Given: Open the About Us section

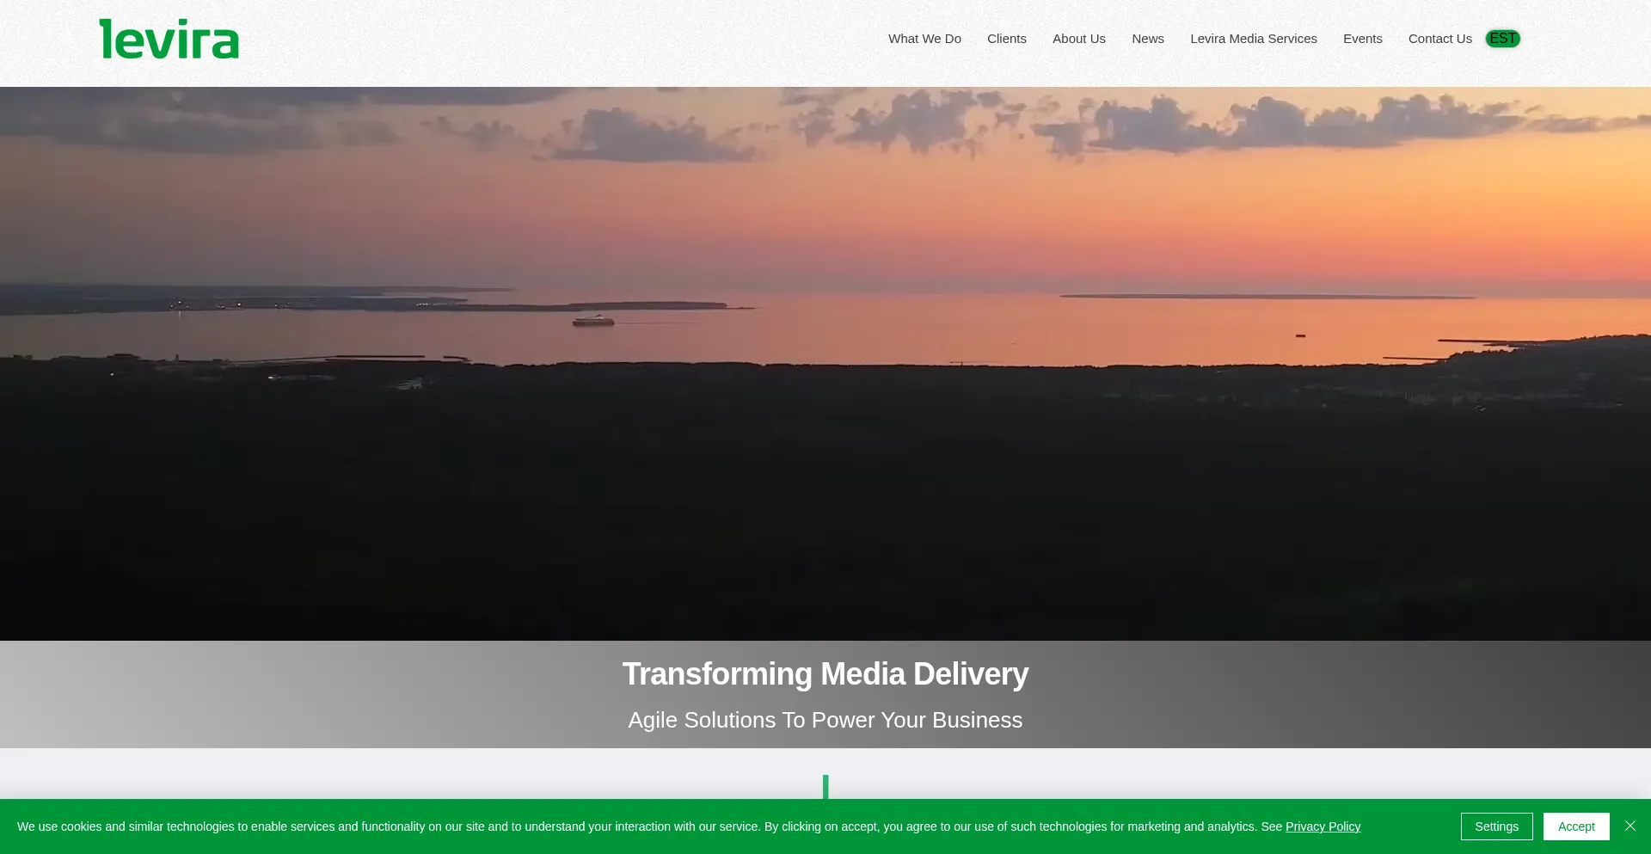Looking at the screenshot, I should (1078, 39).
